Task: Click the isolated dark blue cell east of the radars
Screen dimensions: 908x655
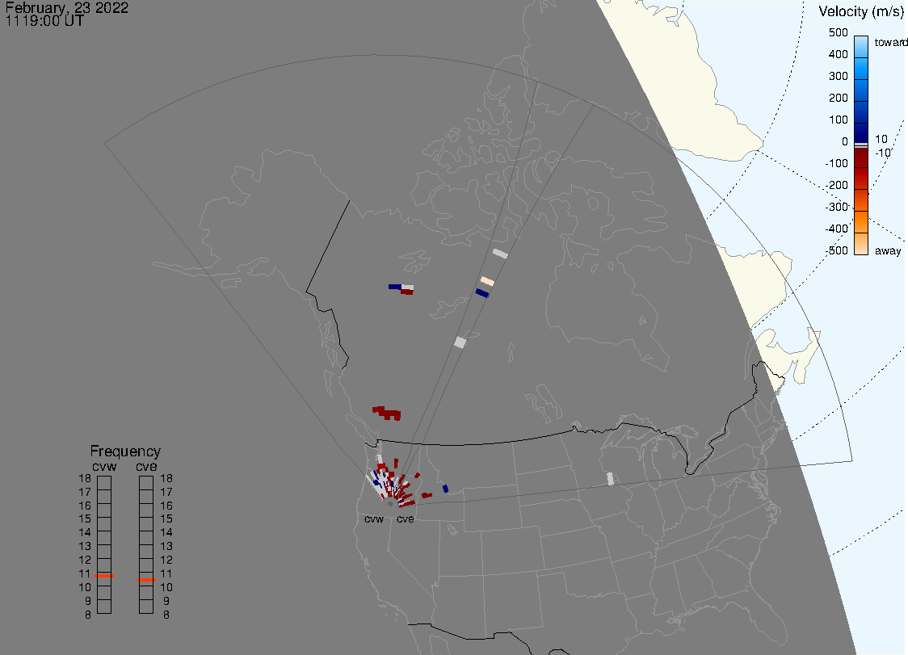Action: coord(445,489)
